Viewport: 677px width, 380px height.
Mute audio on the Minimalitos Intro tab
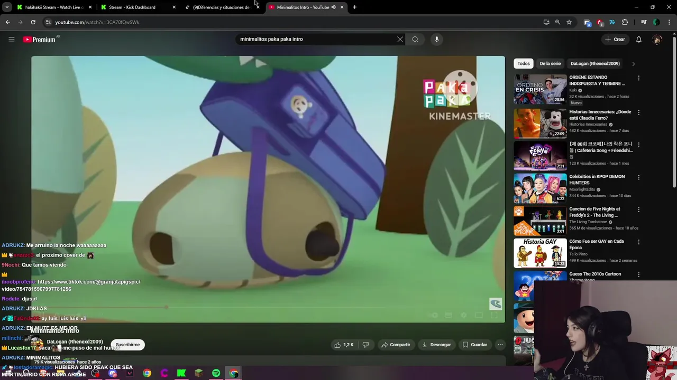click(x=333, y=7)
